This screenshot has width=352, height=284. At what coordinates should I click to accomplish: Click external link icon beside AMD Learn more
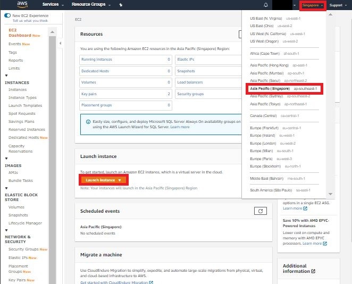click(x=325, y=244)
